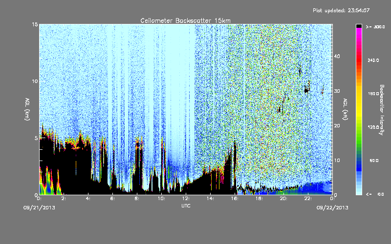Pick the black top segment of the colorbar
The image size is (391, 244).
pos(359,26)
